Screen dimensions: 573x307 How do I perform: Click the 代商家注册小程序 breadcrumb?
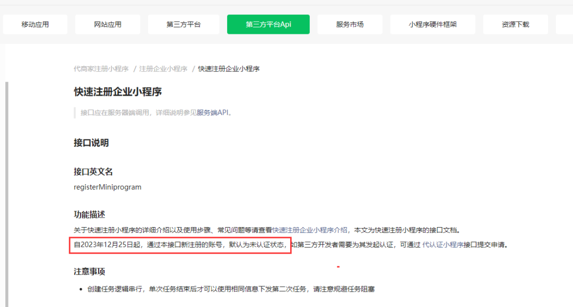point(101,69)
